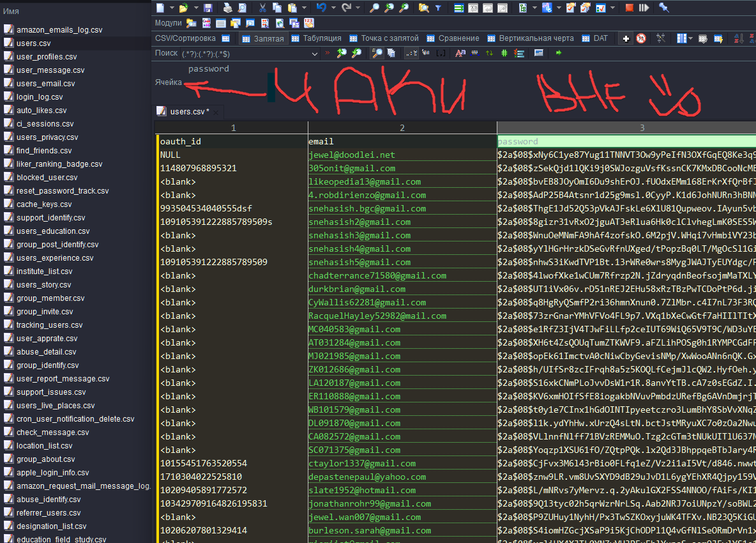Expand the search pattern combo box chevron
Screen dimensions: 756x543
[x=314, y=54]
